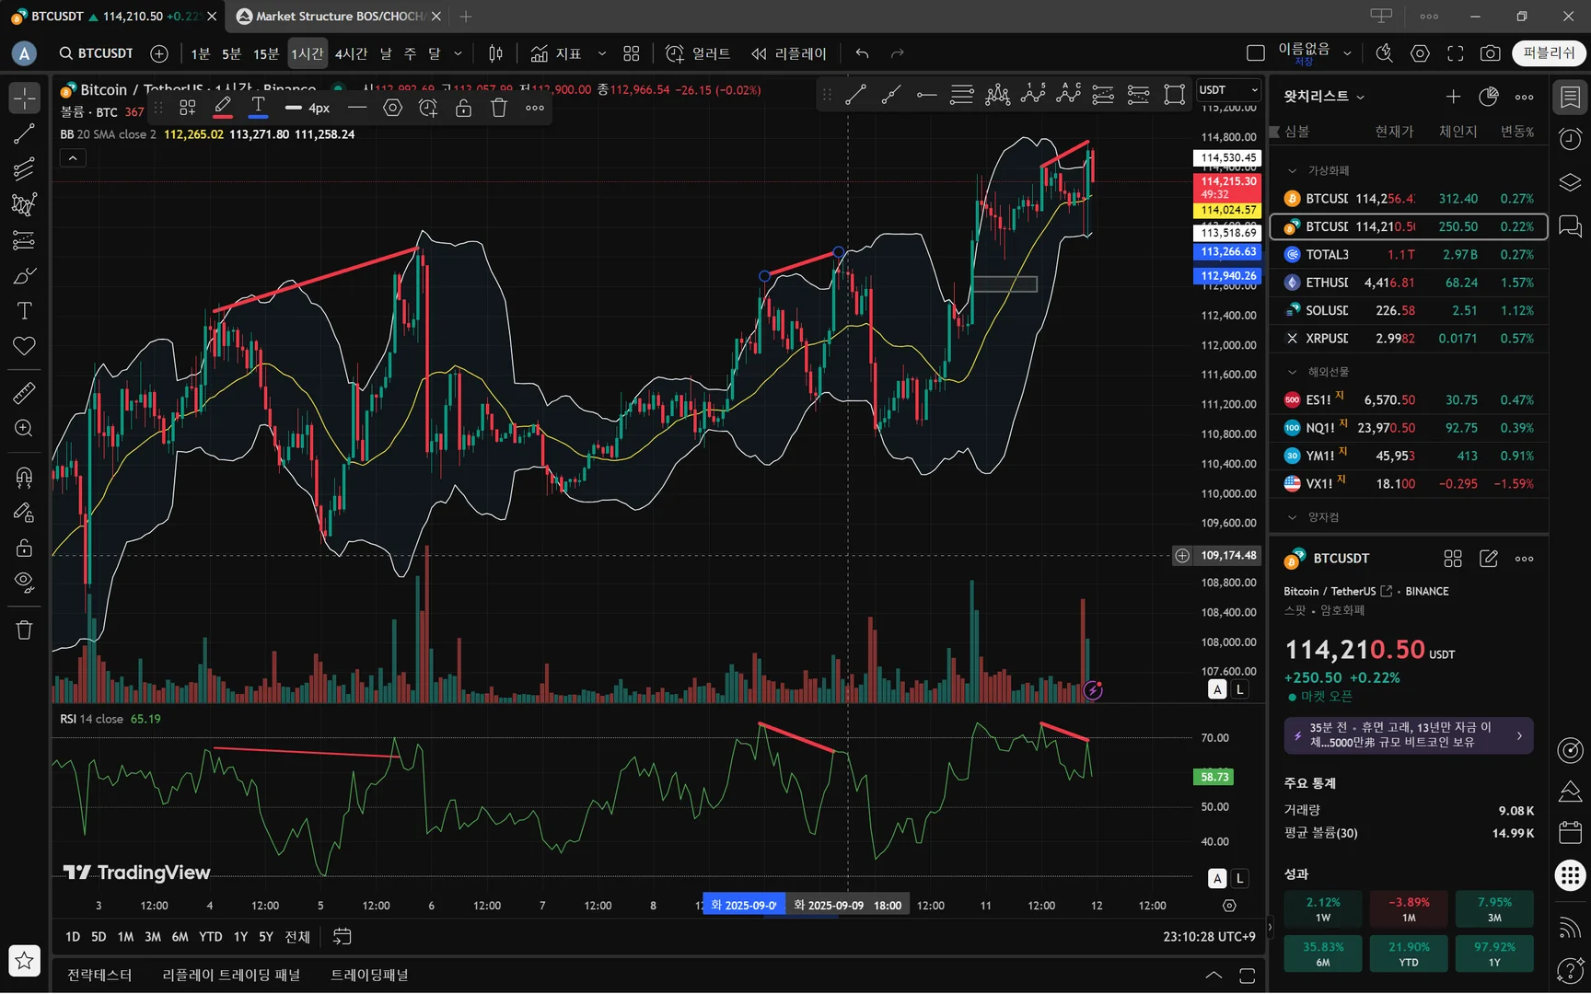This screenshot has height=994, width=1591.
Task: Open the chart settings gear in the top bar
Action: click(1420, 53)
